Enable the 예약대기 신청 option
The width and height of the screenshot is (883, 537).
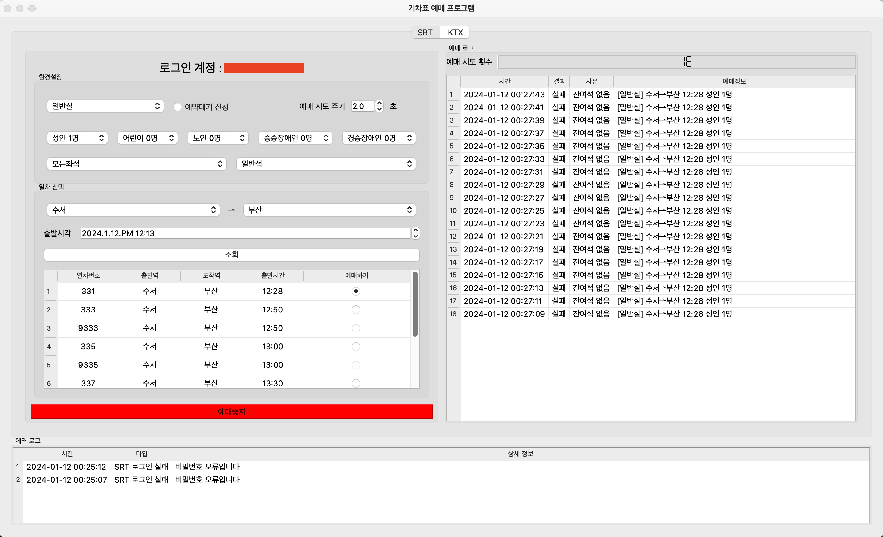point(177,107)
